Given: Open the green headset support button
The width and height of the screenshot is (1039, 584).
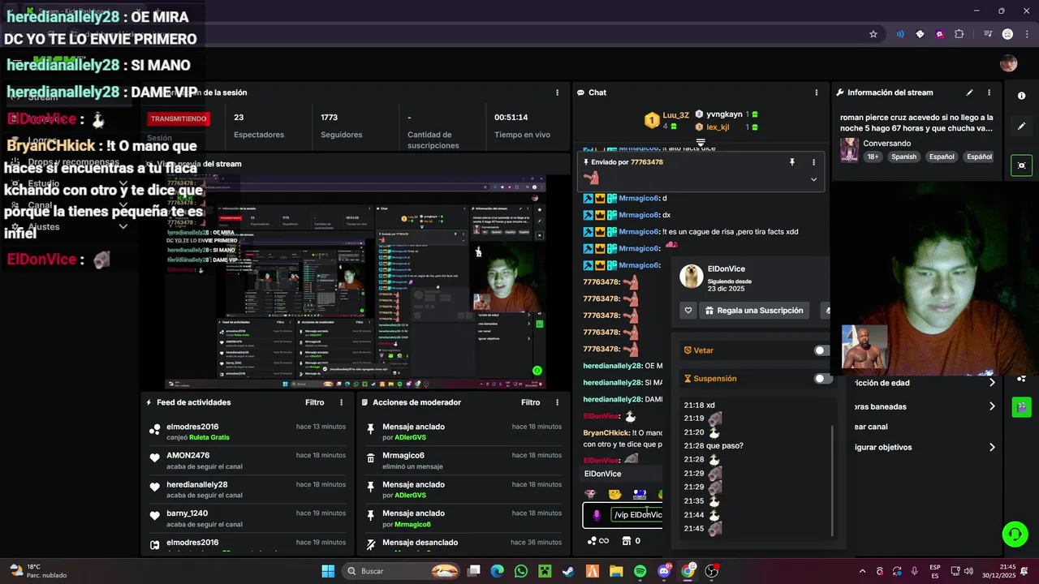Looking at the screenshot, I should pos(1015,534).
